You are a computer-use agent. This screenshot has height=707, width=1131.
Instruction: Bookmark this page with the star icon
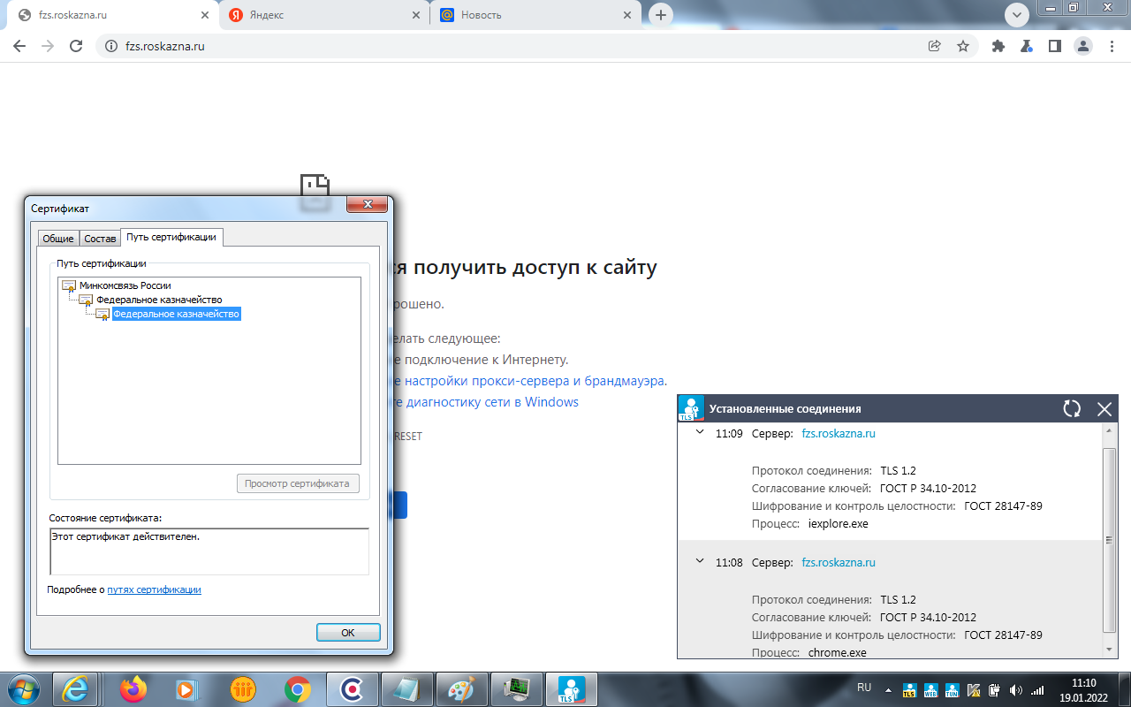[x=963, y=46]
